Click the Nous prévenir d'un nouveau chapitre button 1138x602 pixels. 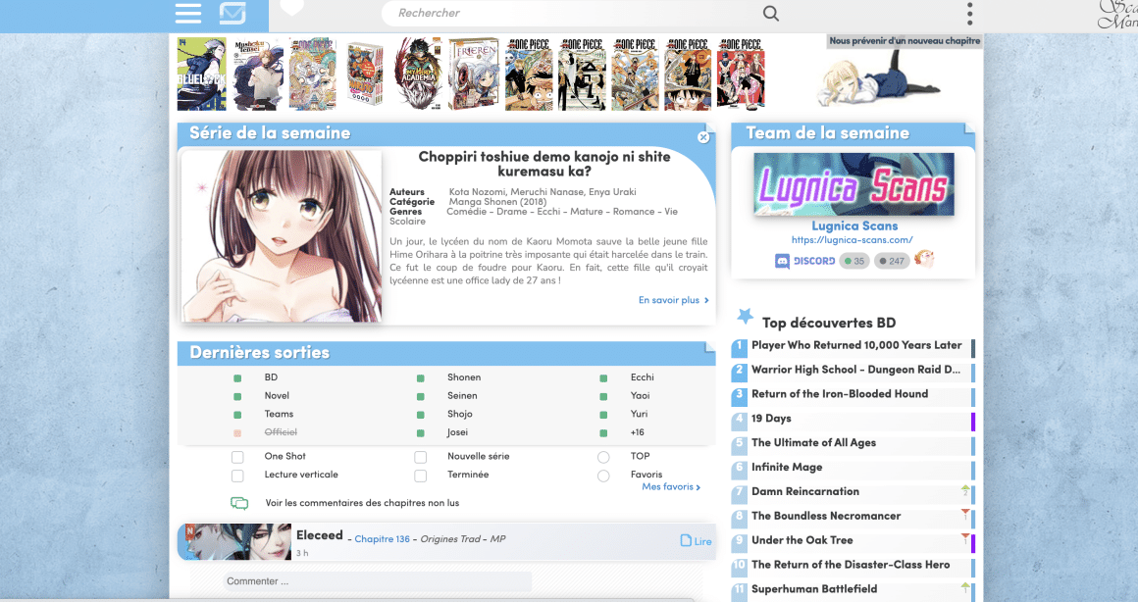(902, 41)
